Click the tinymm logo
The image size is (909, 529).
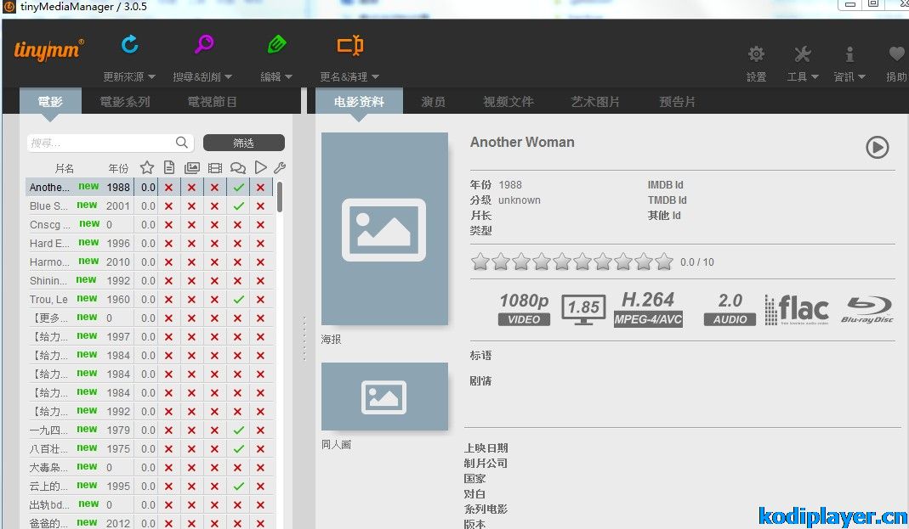(48, 50)
